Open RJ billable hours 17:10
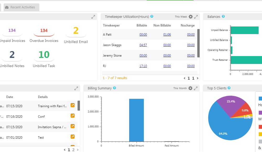Screen dimensions: 262x152 tap(143, 66)
